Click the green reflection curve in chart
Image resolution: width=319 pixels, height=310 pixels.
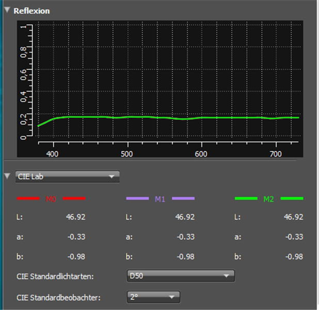[x=155, y=117]
